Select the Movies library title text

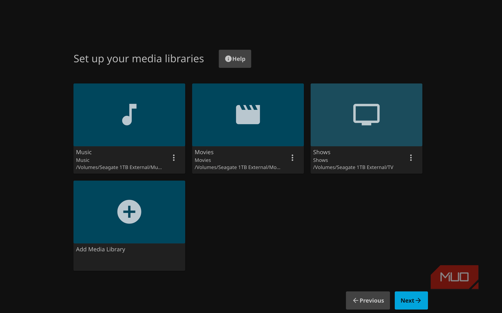point(204,152)
